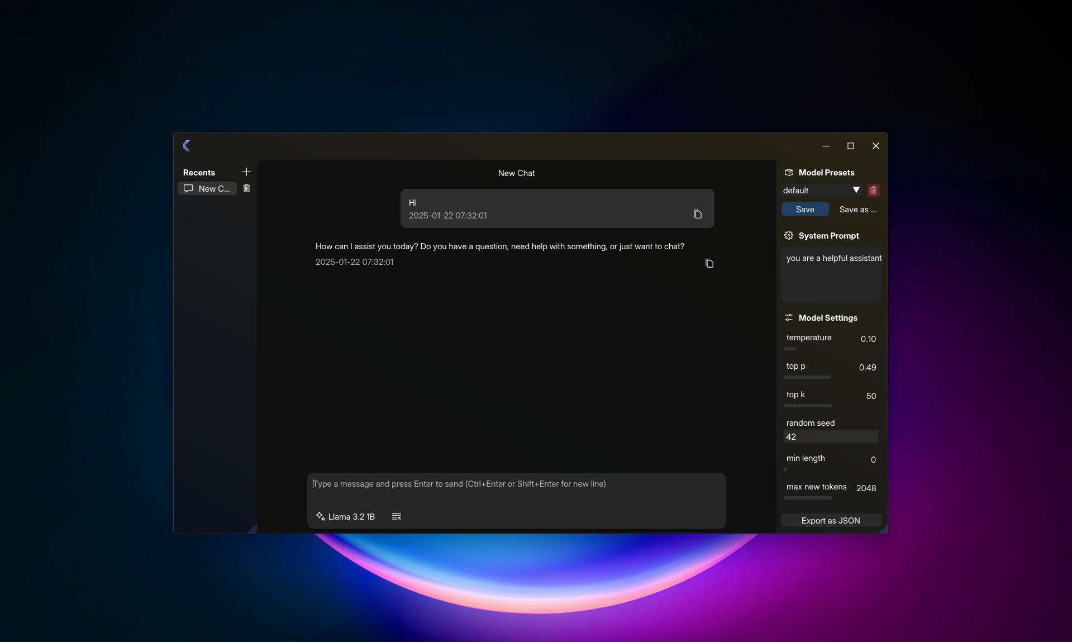Click the Save as ... button

pyautogui.click(x=858, y=210)
